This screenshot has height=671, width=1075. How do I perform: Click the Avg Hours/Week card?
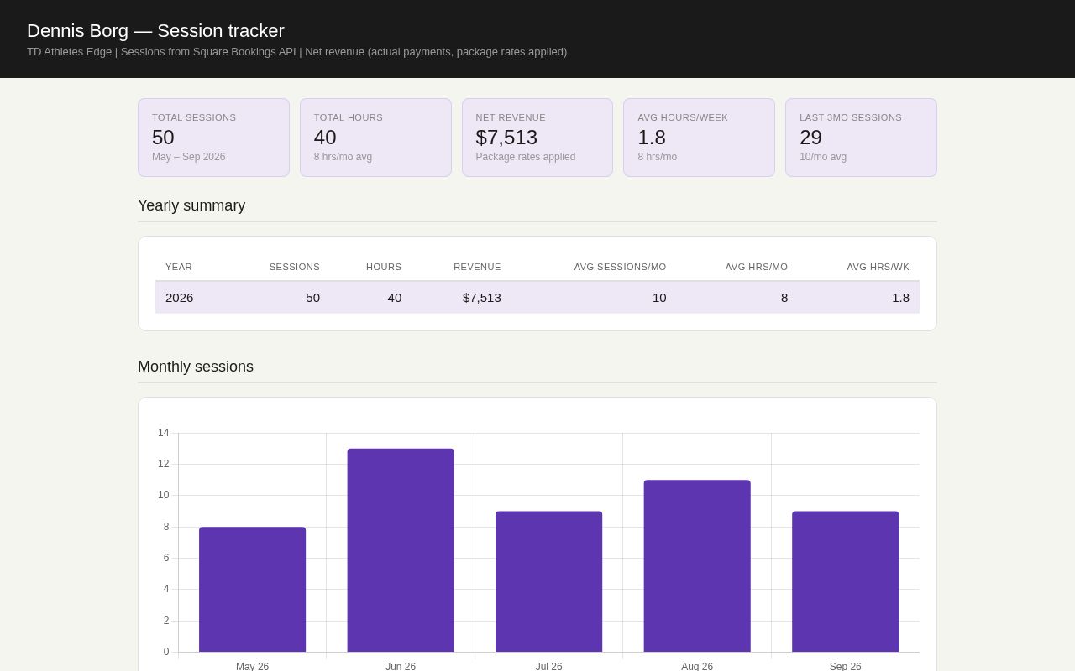pos(699,138)
